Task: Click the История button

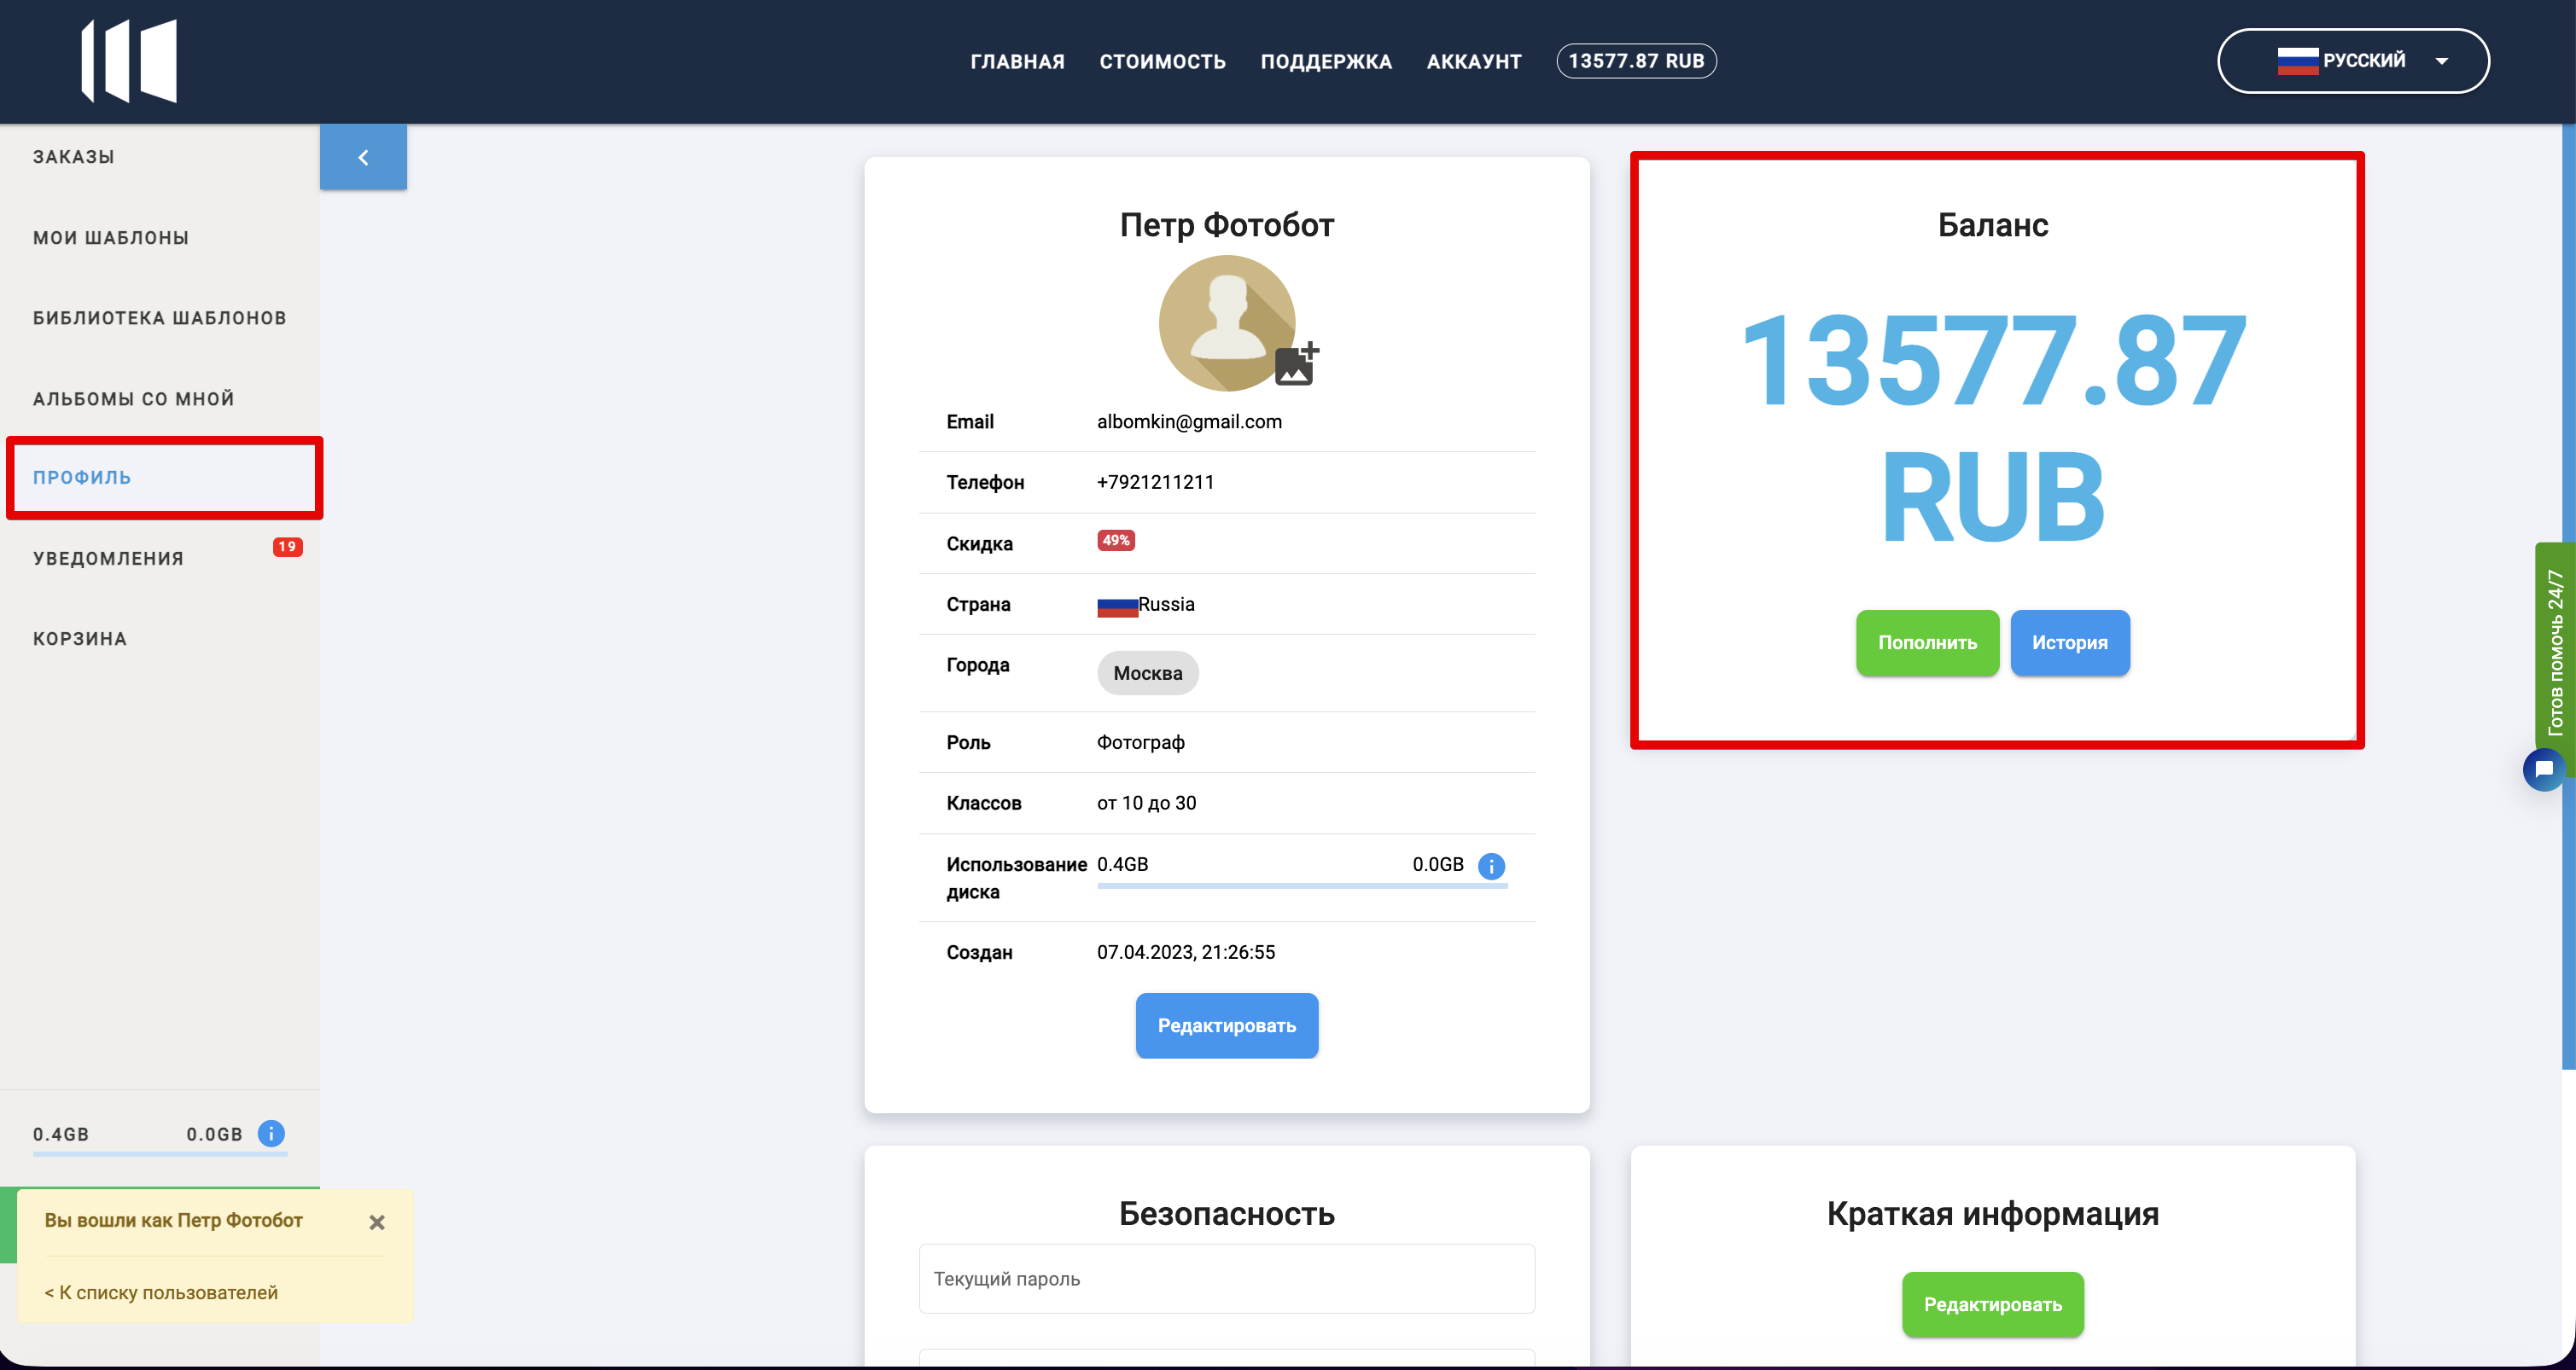Action: pyautogui.click(x=2069, y=642)
